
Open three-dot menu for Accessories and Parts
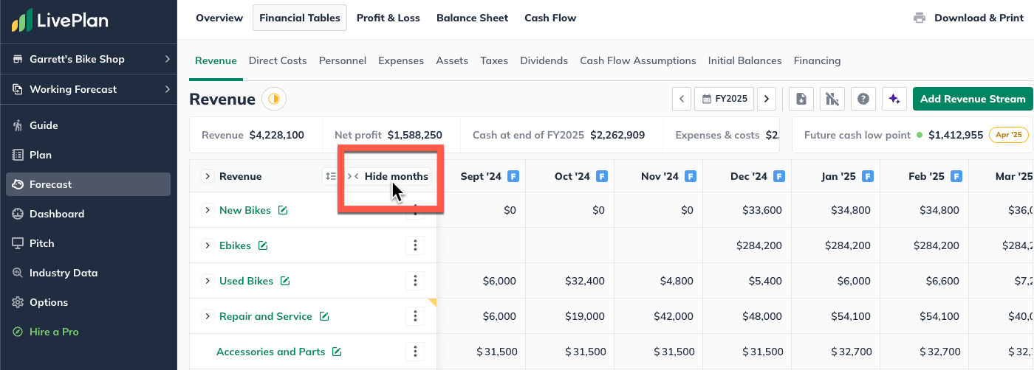coord(415,352)
